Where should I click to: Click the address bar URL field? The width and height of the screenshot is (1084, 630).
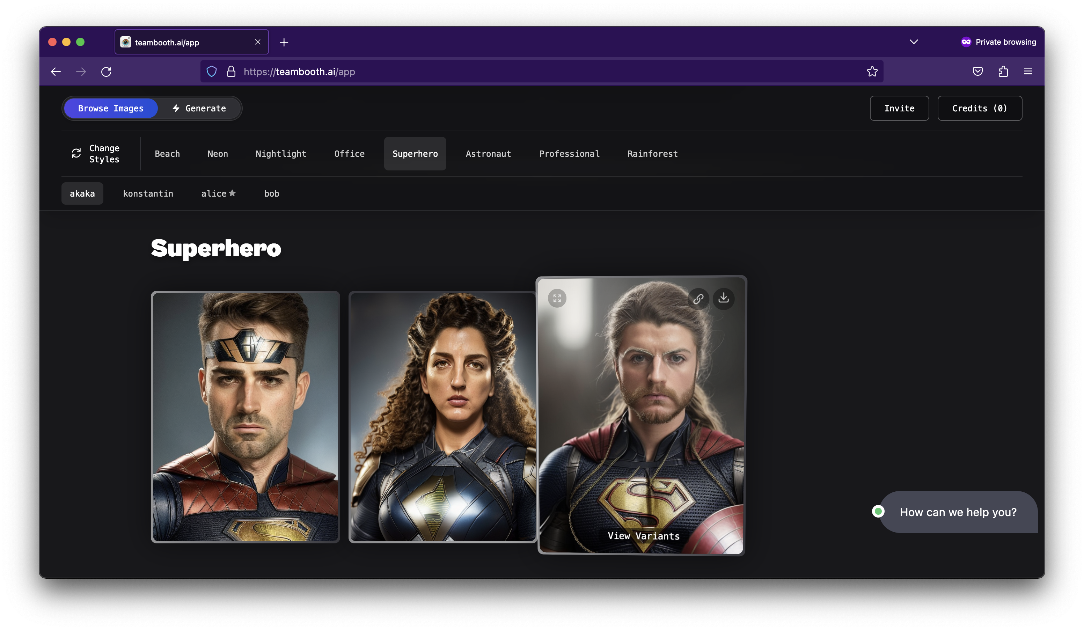tap(542, 71)
